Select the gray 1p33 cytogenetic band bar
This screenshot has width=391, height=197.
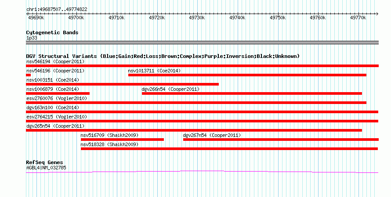point(202,43)
